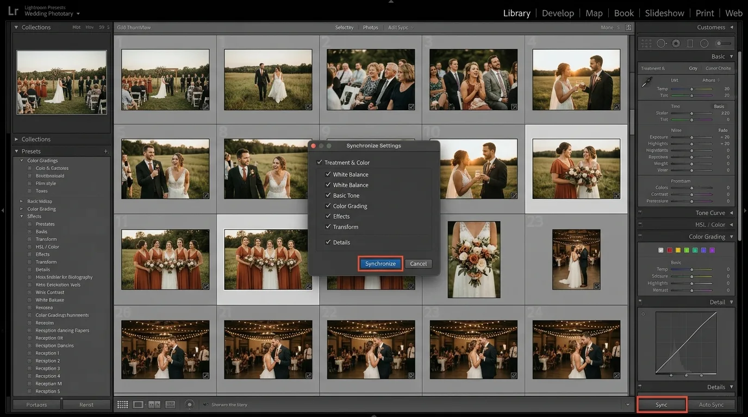
Task: Select the radial target tool icon
Action: tap(676, 43)
